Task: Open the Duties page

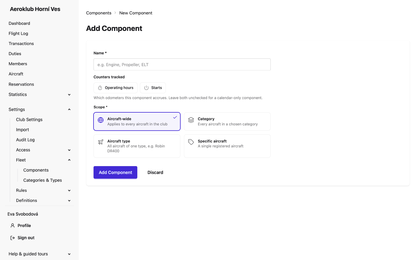Action: (15, 54)
